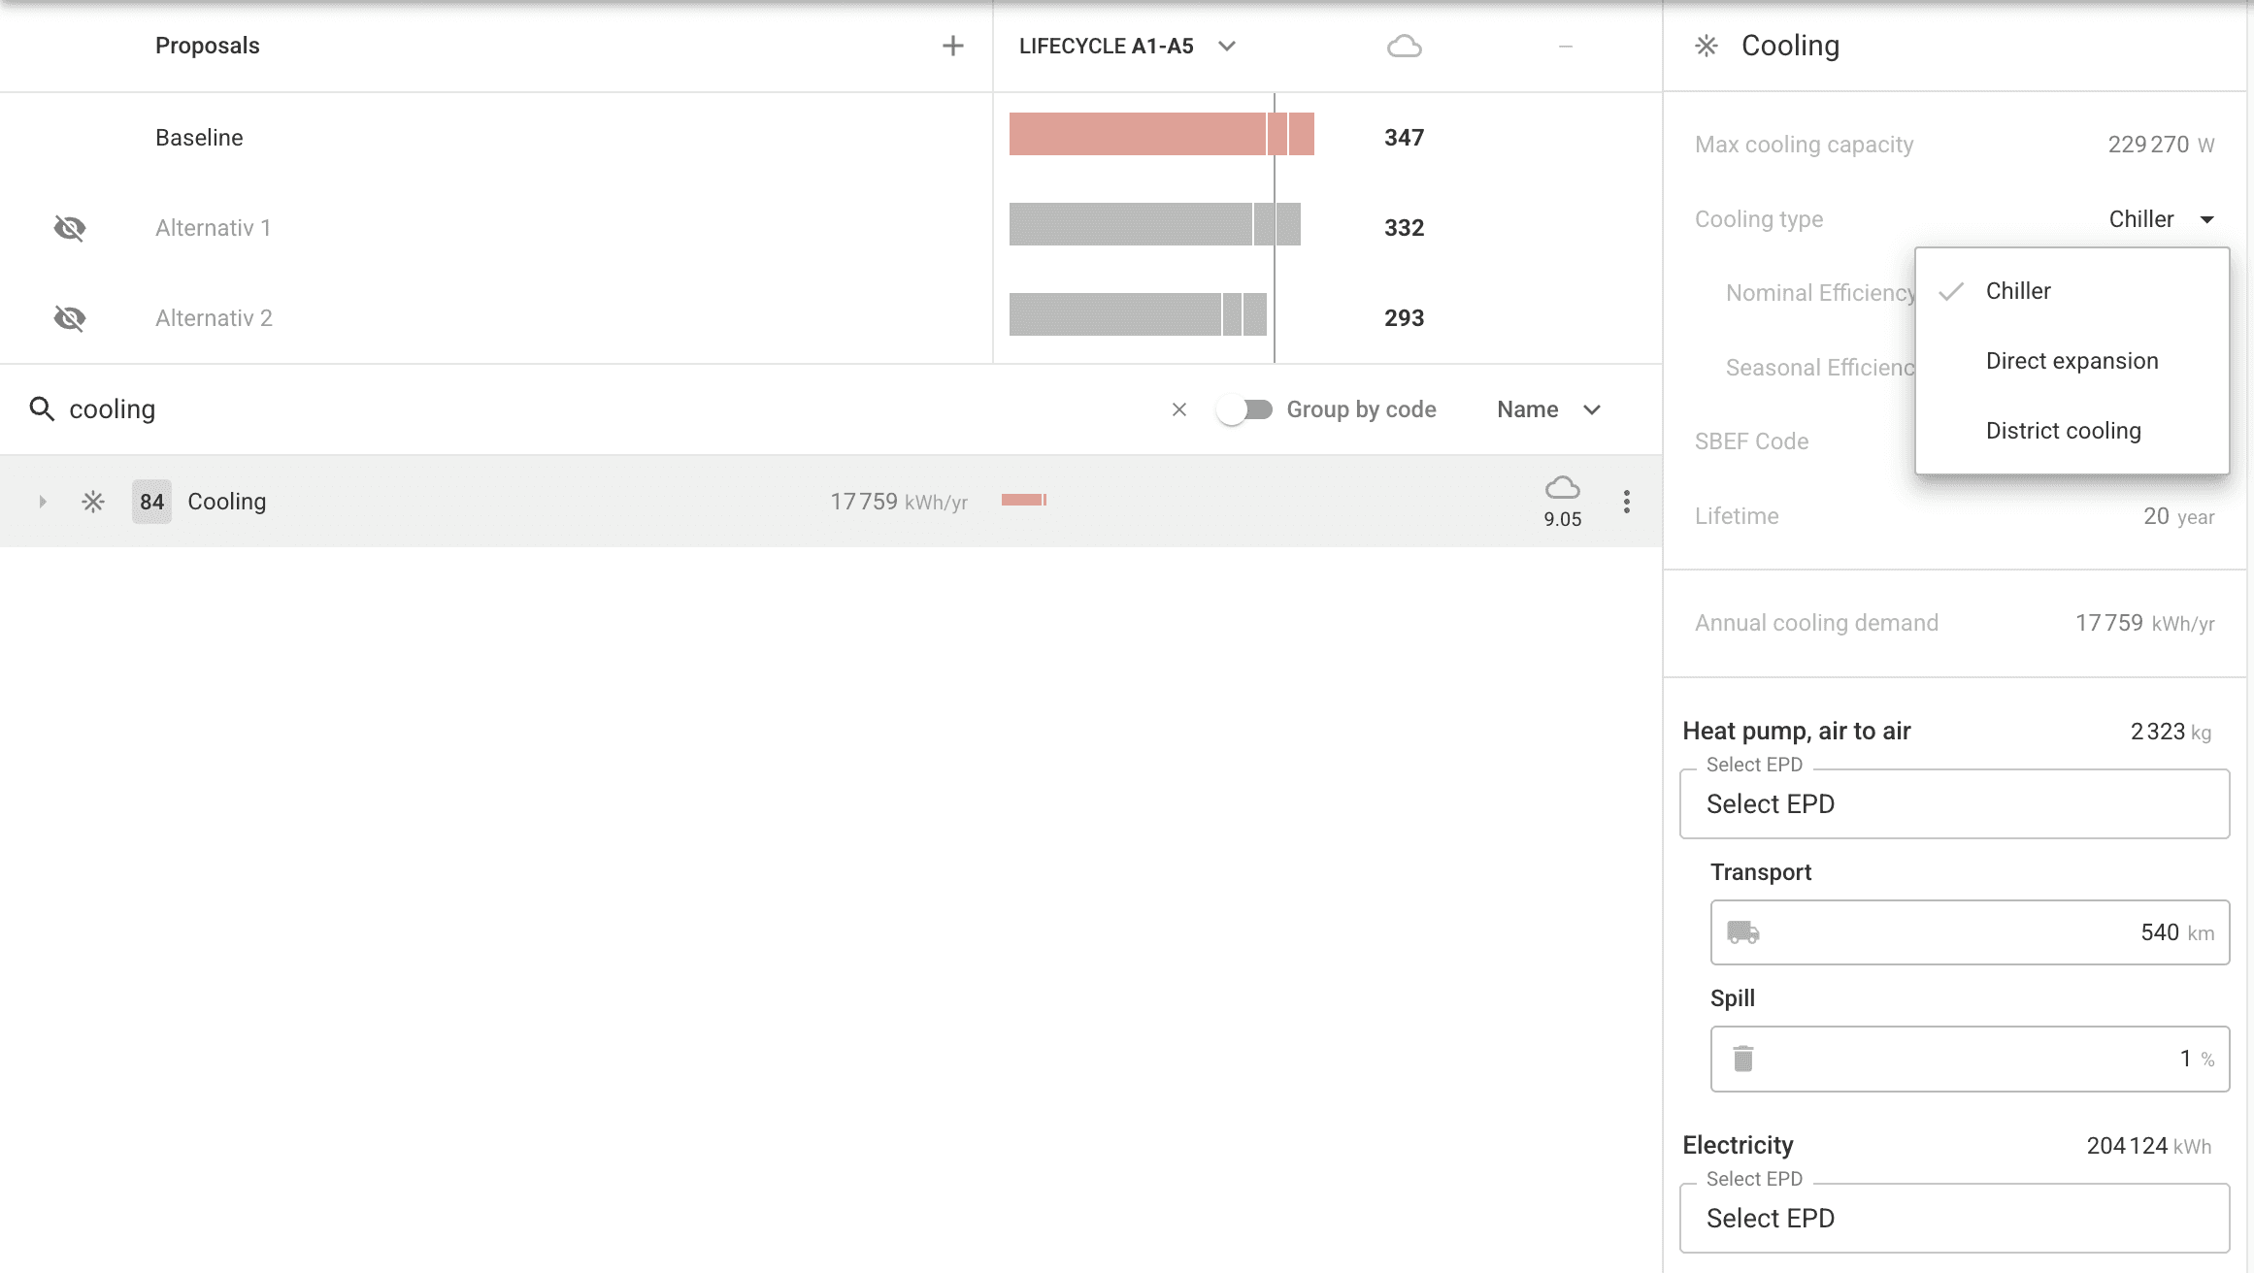Viewport: 2254px width, 1273px height.
Task: Open Select EPD for Heat pump
Action: [1953, 804]
